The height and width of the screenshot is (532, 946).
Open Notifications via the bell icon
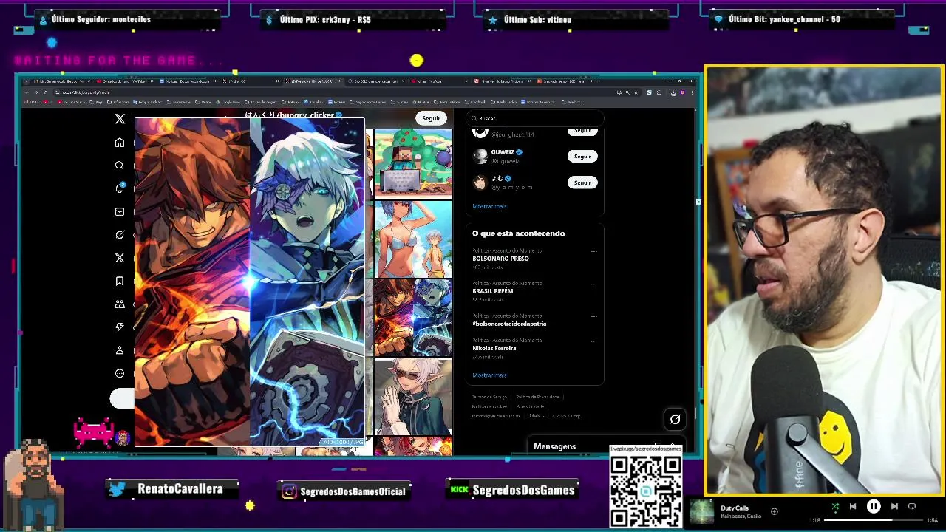(120, 188)
